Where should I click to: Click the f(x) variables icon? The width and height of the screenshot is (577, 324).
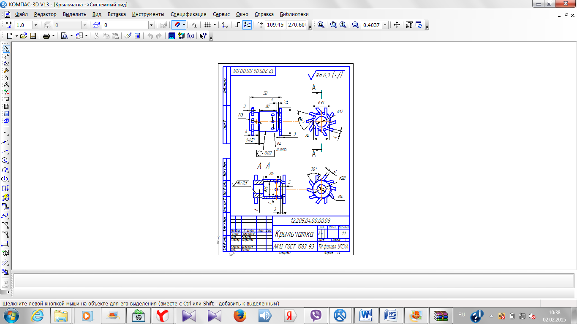point(191,36)
